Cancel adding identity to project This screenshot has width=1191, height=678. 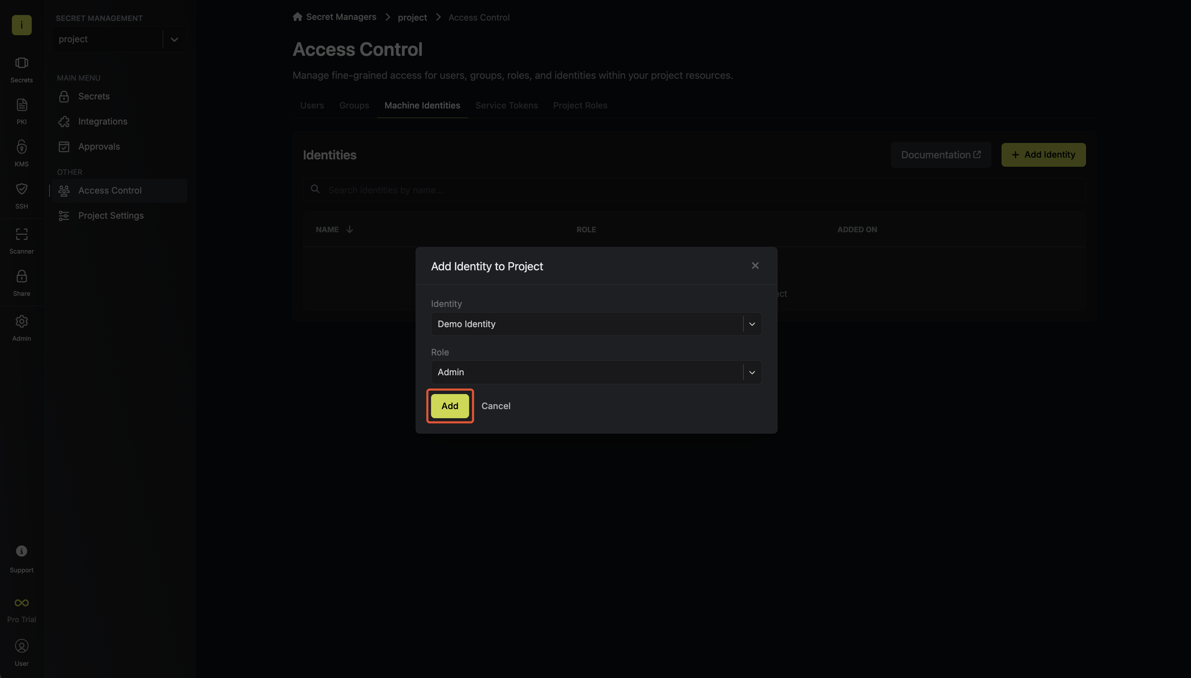point(496,406)
